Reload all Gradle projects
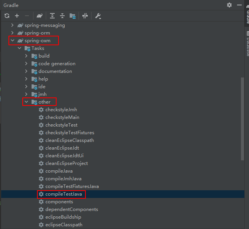249x229 pixels. (x=7, y=16)
